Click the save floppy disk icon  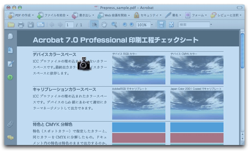pos(31,25)
